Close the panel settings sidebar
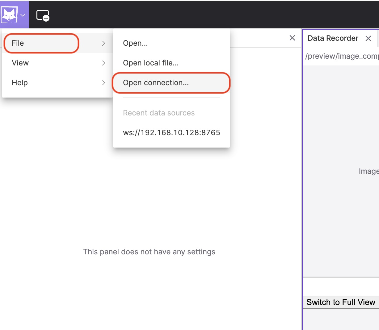The height and width of the screenshot is (330, 379). coord(292,38)
